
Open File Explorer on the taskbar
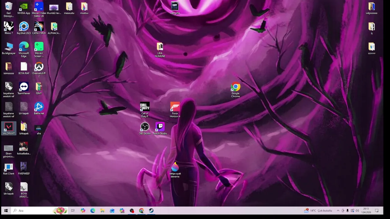tap(102, 210)
